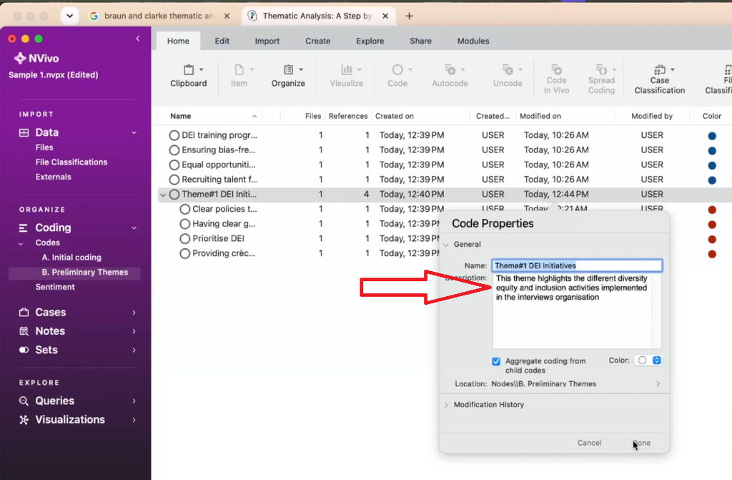Screen dimensions: 732x480
Task: Click blue color dot for DEI training row
Action: (x=712, y=136)
